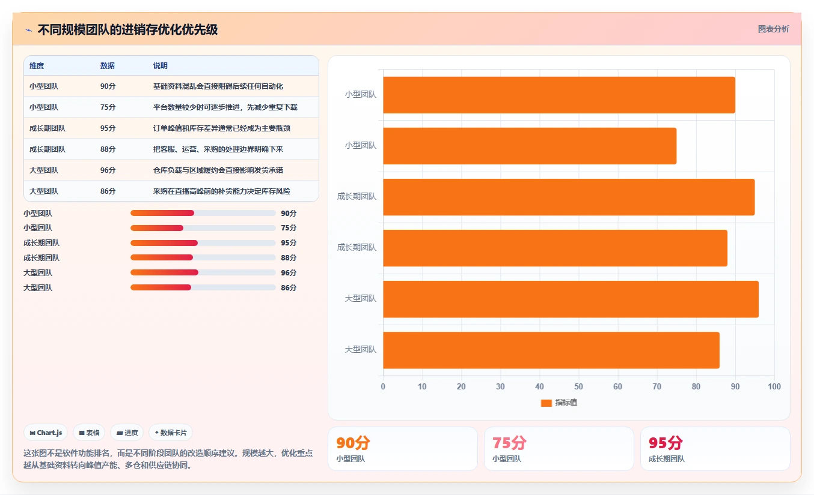The image size is (814, 495).
Task: Click the 维度 column header
Action: point(37,66)
